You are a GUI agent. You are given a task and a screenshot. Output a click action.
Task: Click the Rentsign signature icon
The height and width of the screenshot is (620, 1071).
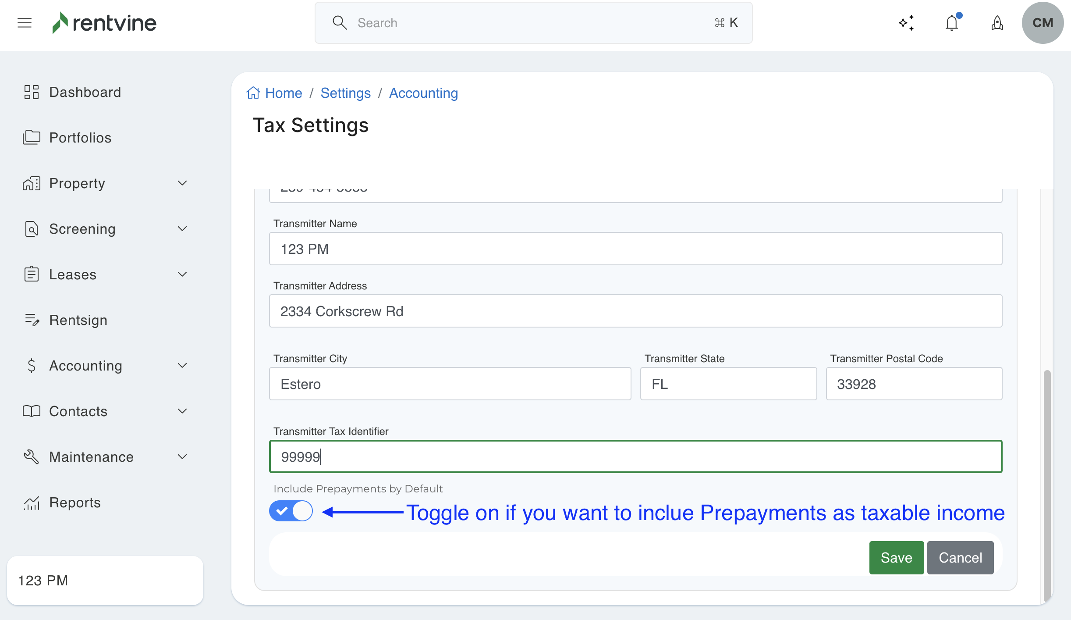pyautogui.click(x=32, y=320)
